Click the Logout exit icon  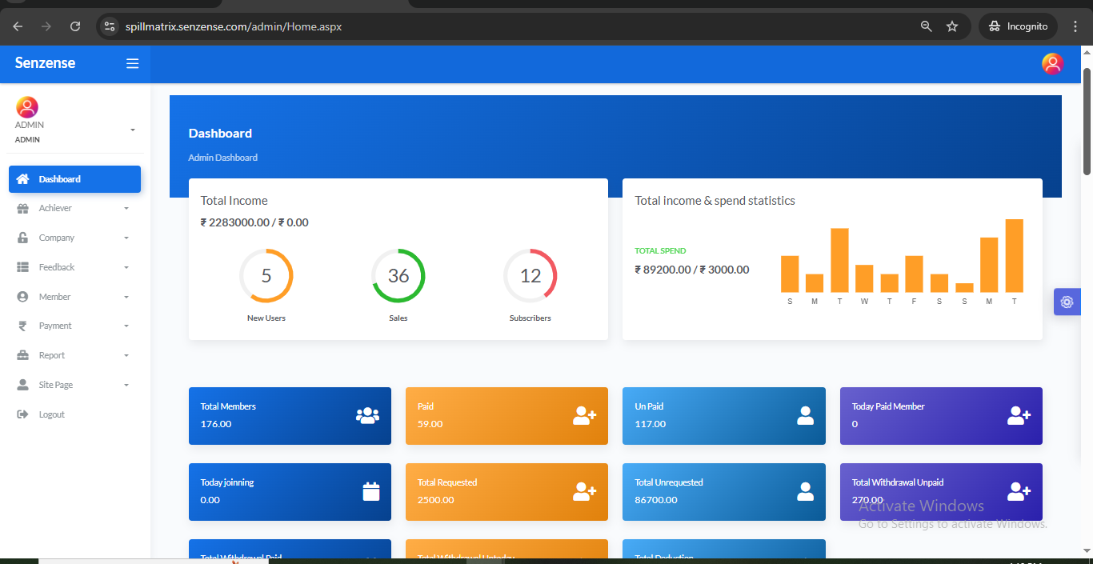[23, 414]
